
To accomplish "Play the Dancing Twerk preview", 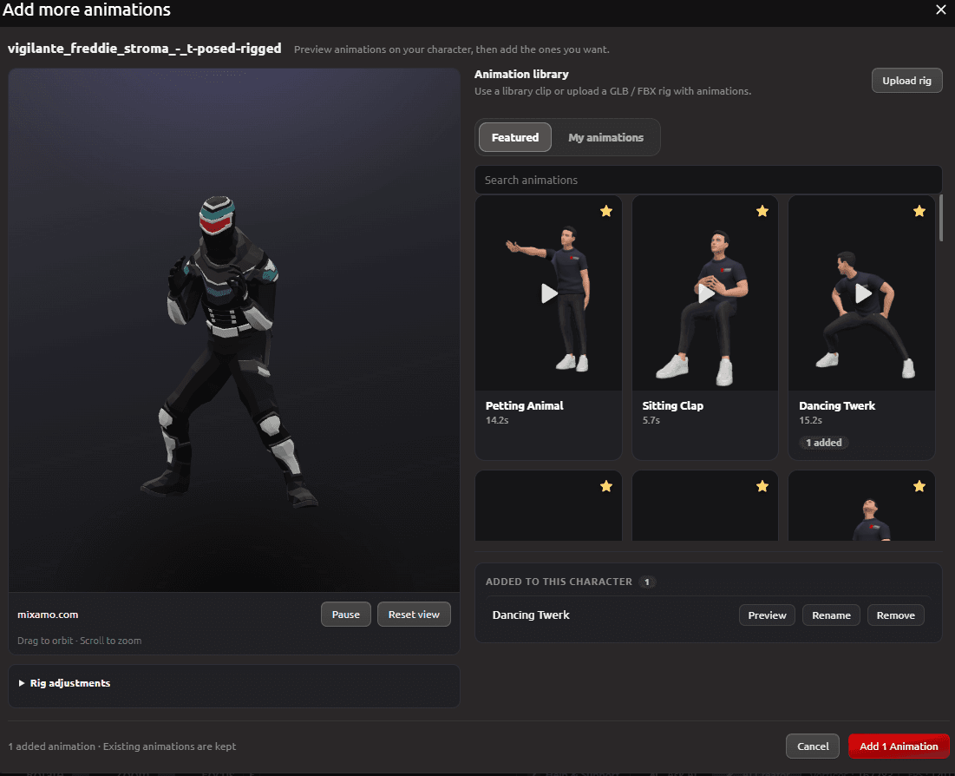I will pos(862,293).
